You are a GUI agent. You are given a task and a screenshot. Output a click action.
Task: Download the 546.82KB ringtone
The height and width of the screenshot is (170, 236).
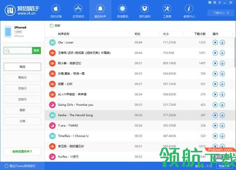[222, 94]
